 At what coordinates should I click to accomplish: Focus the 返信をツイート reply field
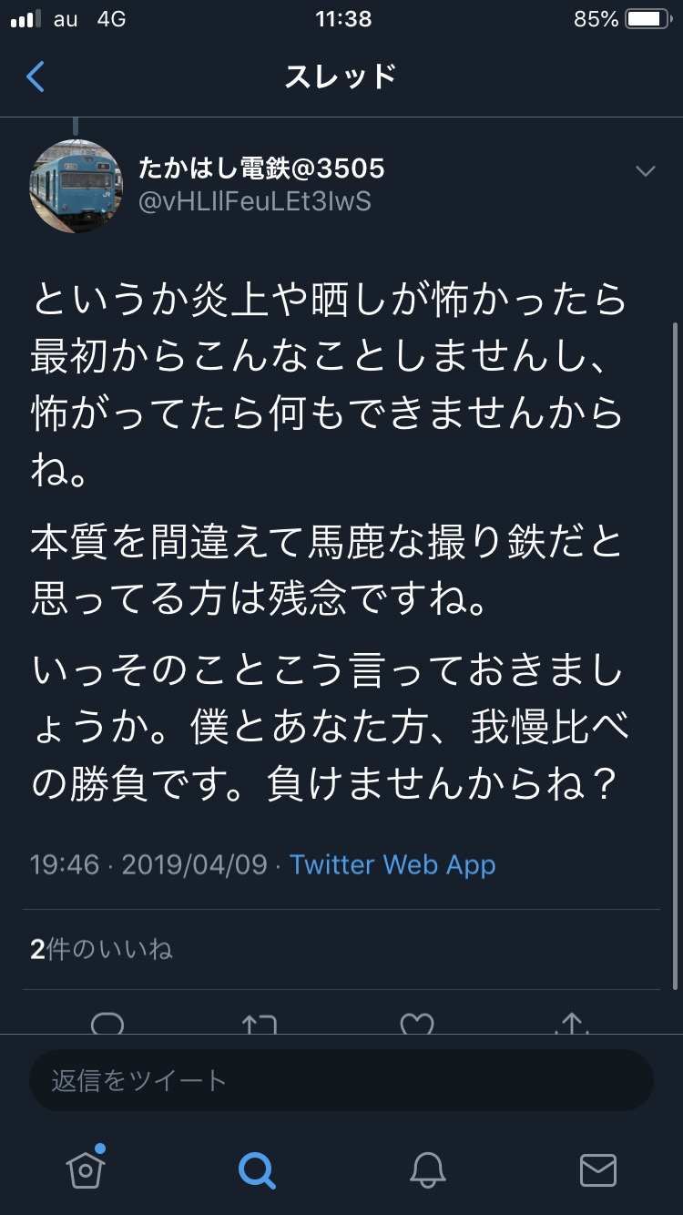341,1080
